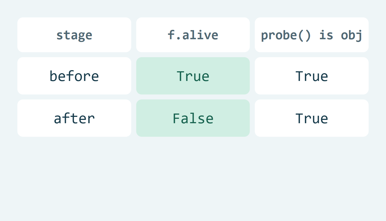Select the f.alive header cell
This screenshot has height=221, width=386.
193,35
